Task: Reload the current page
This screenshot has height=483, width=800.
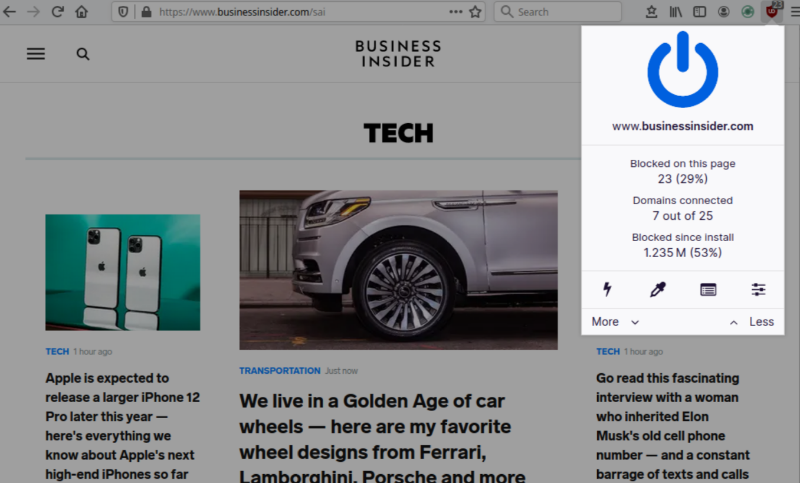Action: [57, 12]
